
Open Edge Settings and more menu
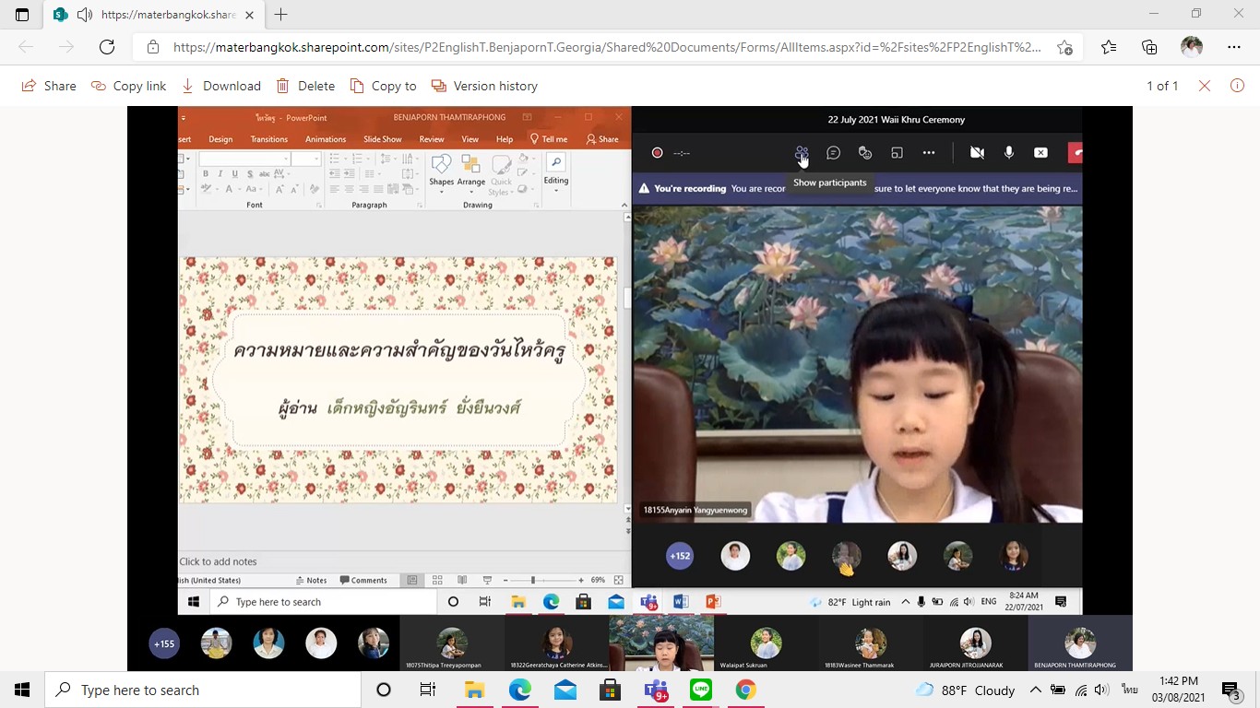(1234, 47)
